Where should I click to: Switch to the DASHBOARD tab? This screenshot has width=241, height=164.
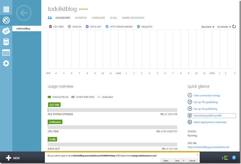click(x=63, y=18)
